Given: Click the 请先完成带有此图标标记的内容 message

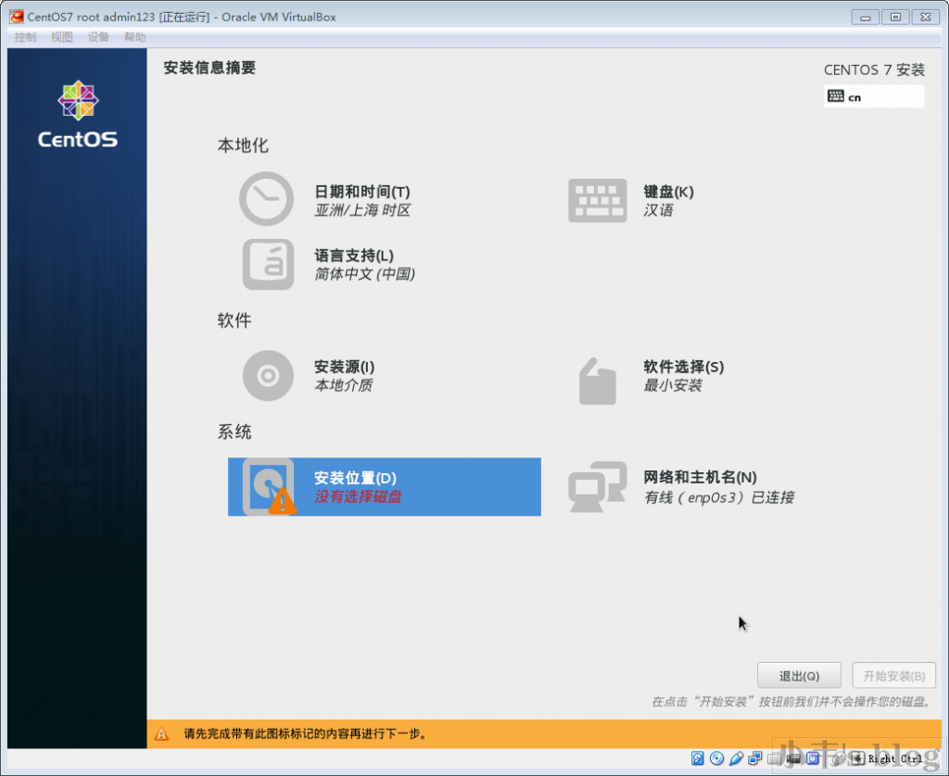Looking at the screenshot, I should point(305,733).
